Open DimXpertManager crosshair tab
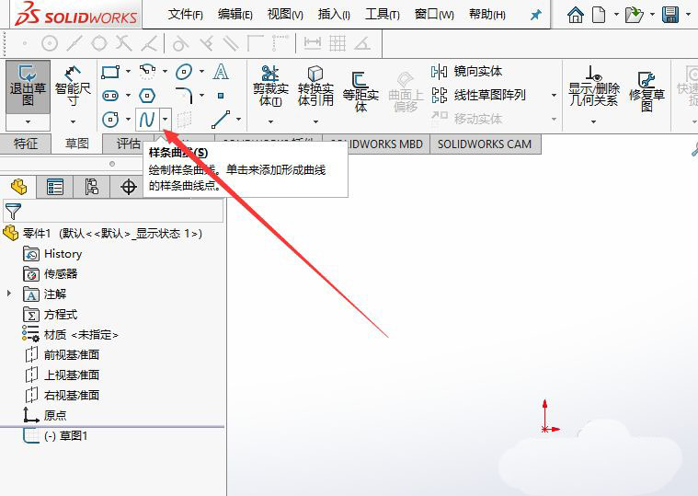Image resolution: width=698 pixels, height=496 pixels. pos(128,187)
